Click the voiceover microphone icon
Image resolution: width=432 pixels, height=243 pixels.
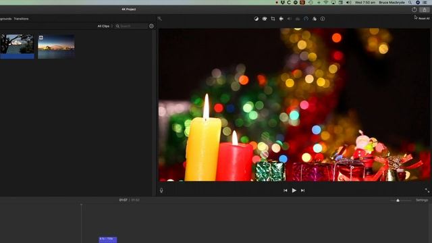161,190
